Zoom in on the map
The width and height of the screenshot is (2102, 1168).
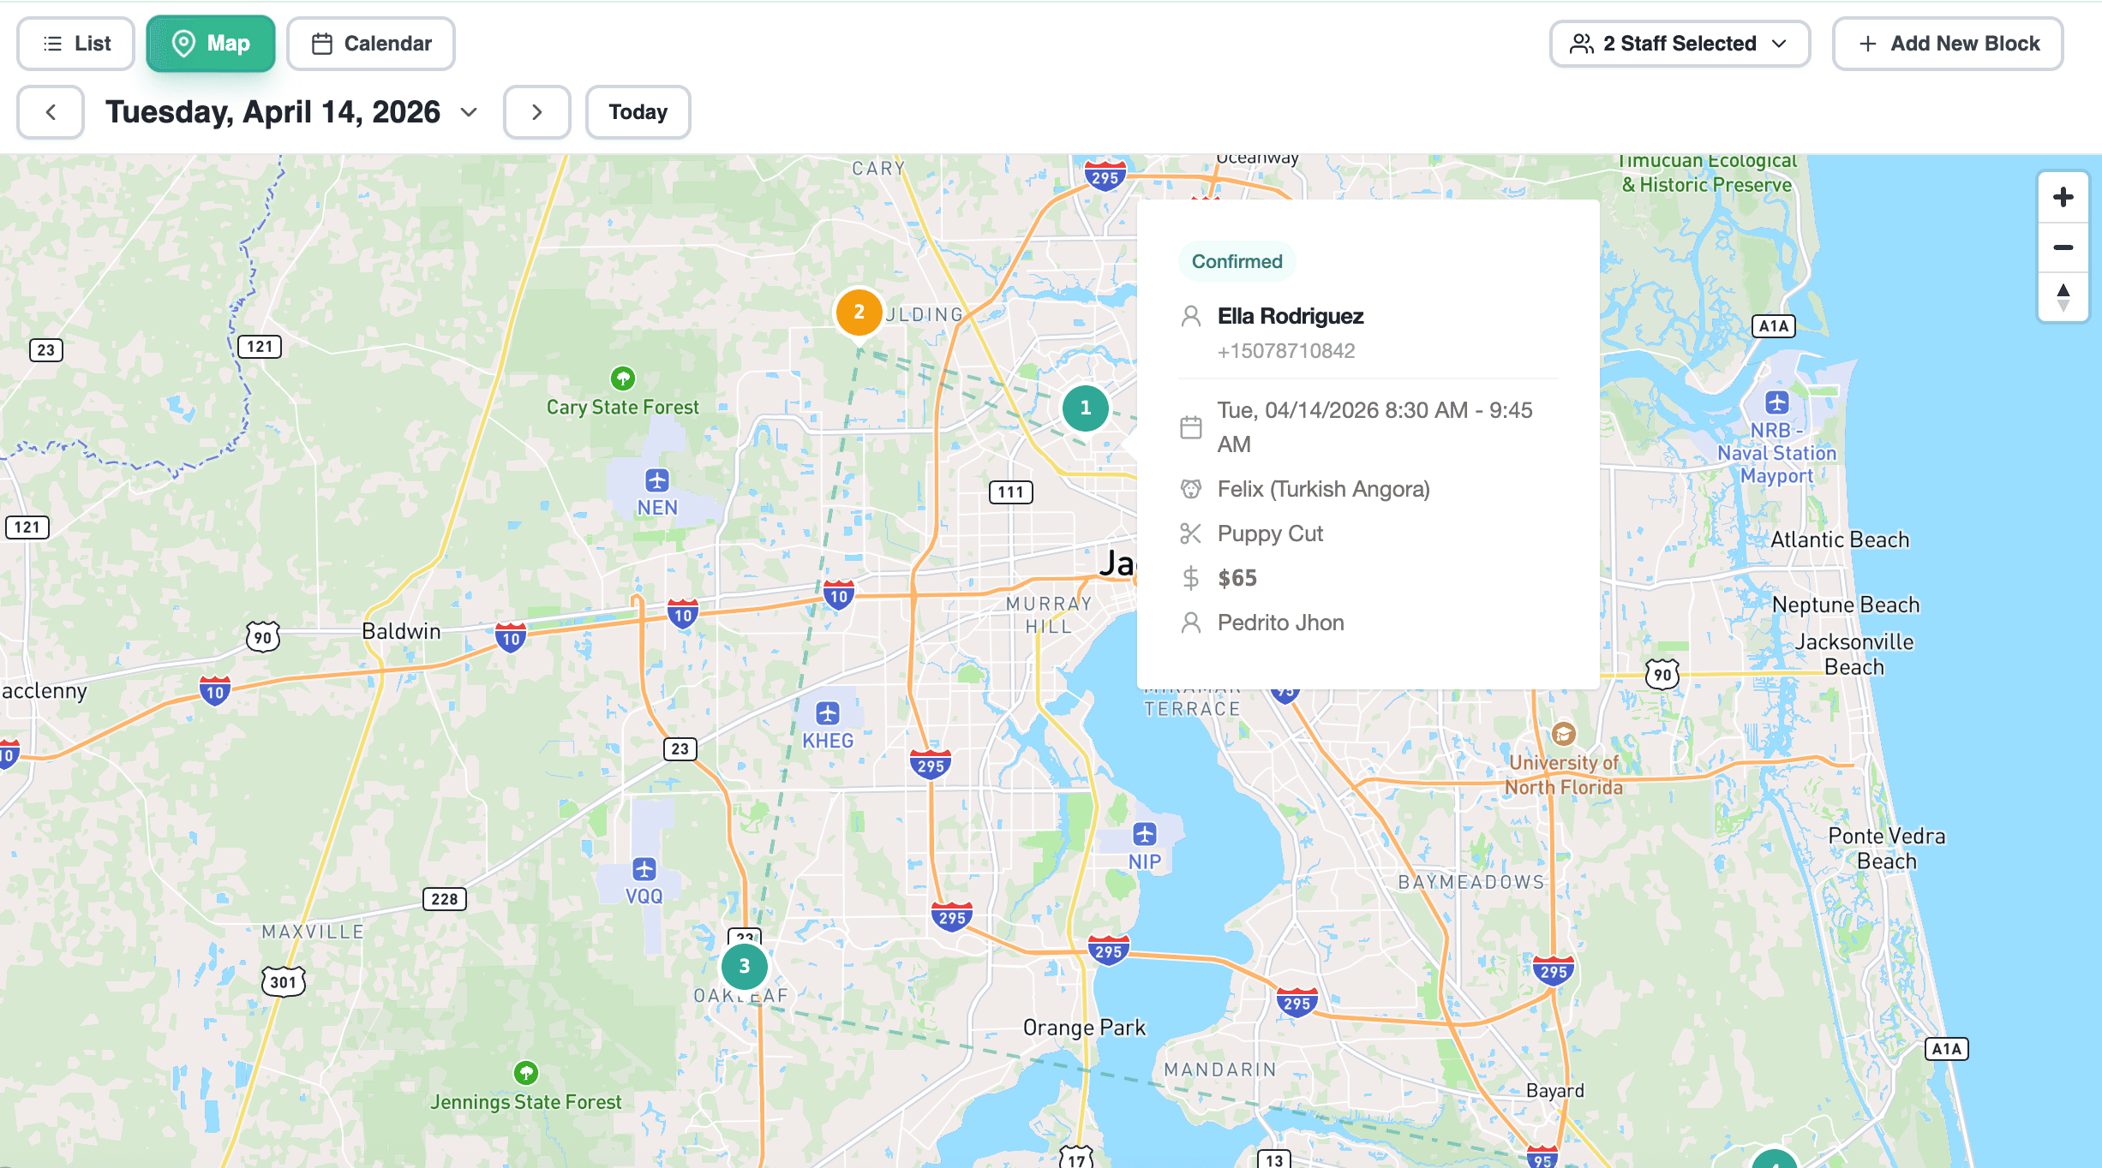click(2063, 198)
